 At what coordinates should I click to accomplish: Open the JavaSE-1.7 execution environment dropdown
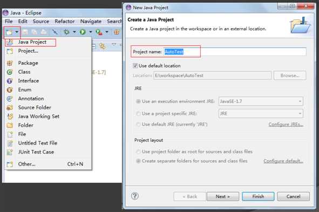261,101
